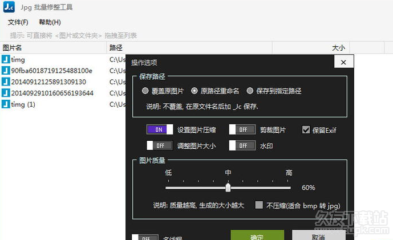The height and width of the screenshot is (240, 393).
Task: Sort list by 大小 column header
Action: click(x=311, y=47)
